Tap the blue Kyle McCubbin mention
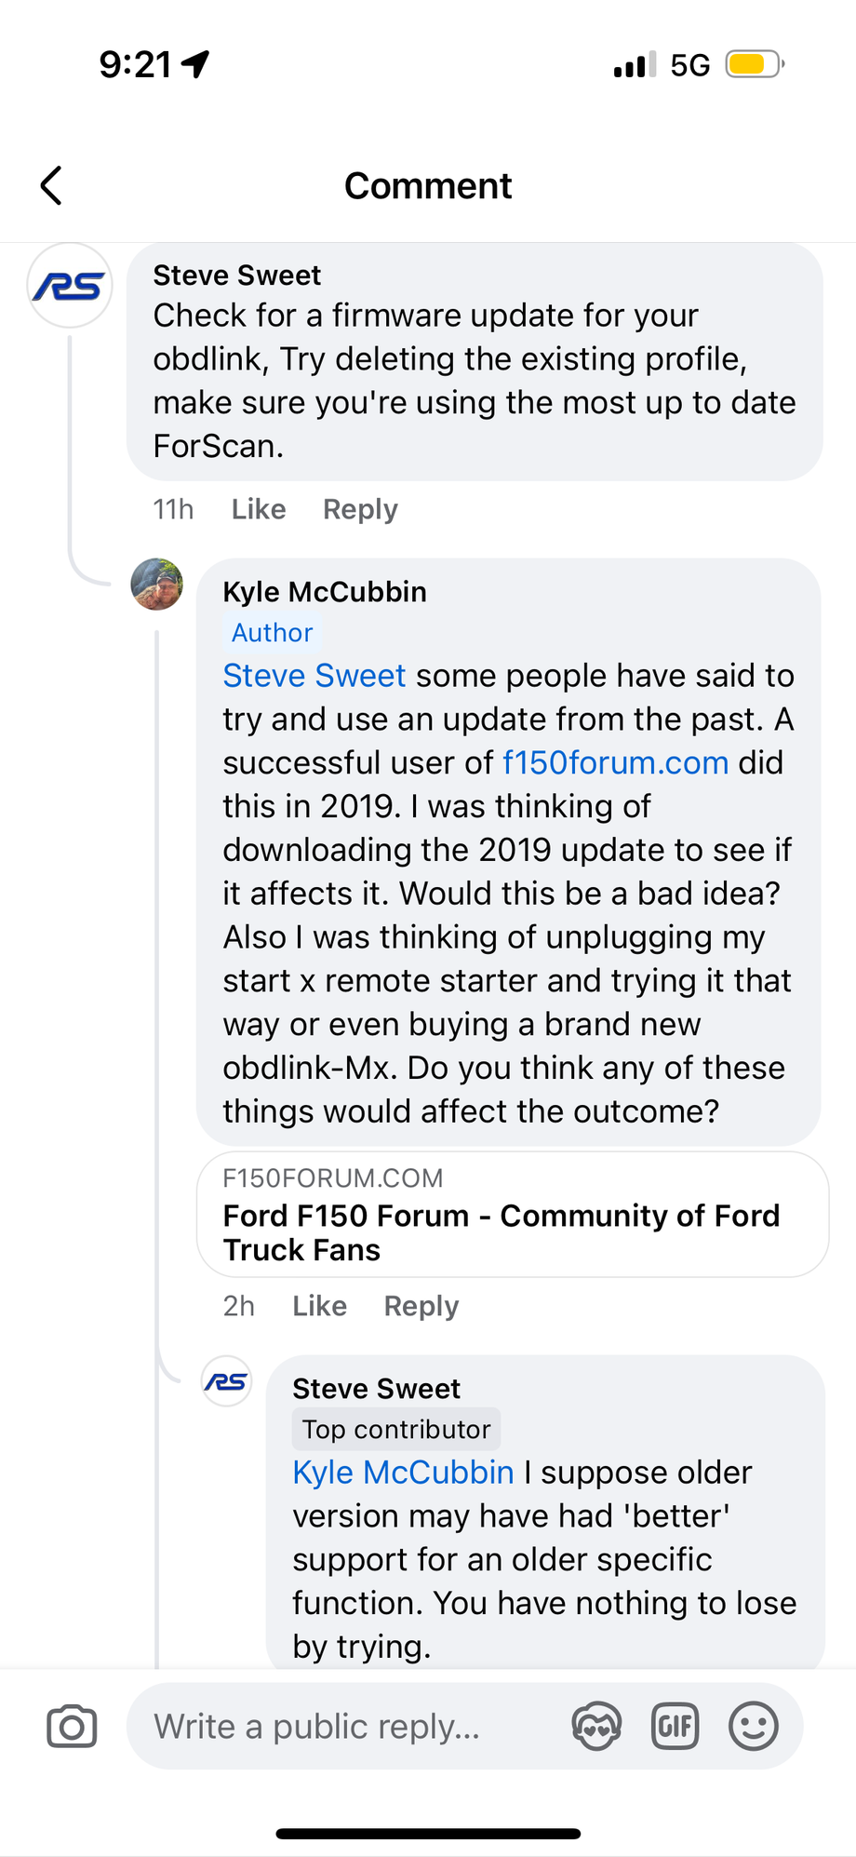 403,1473
